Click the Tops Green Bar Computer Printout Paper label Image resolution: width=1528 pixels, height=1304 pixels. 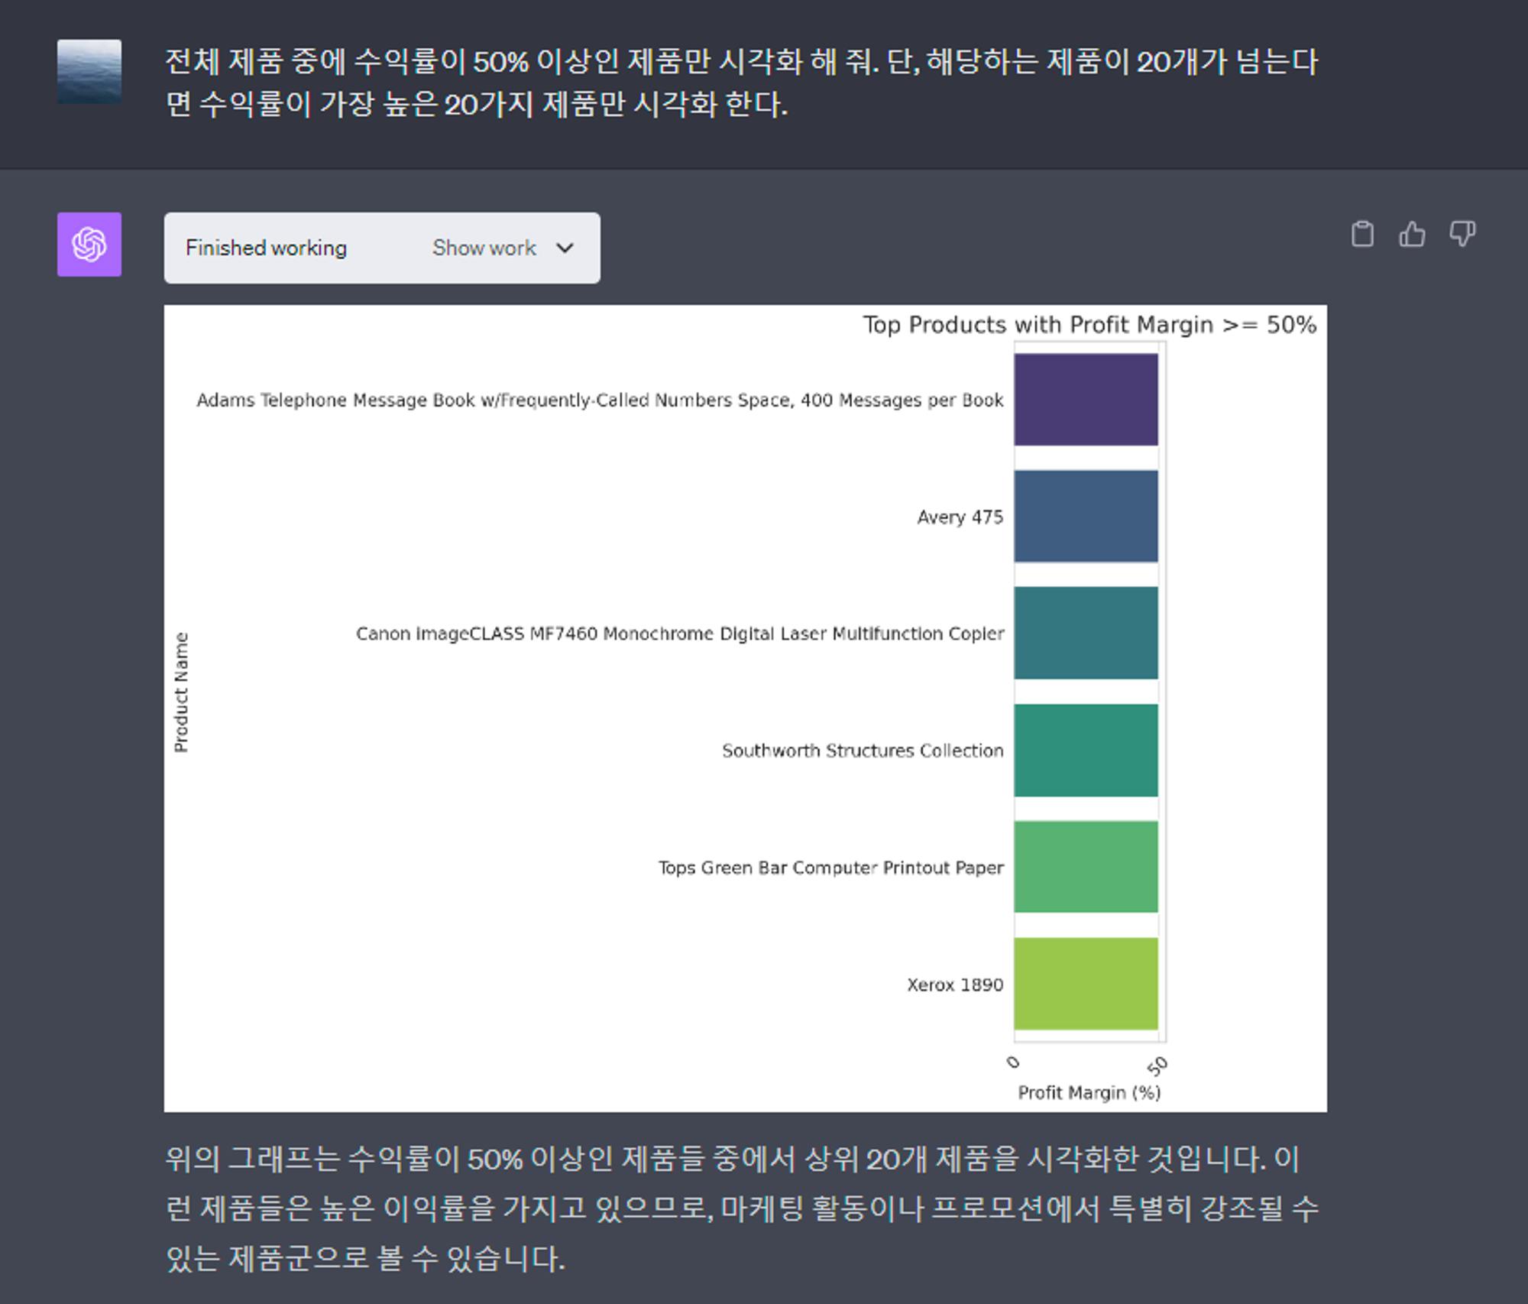click(831, 868)
